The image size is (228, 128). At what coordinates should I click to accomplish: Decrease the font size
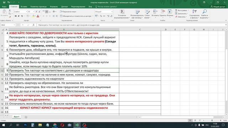tap(40, 12)
